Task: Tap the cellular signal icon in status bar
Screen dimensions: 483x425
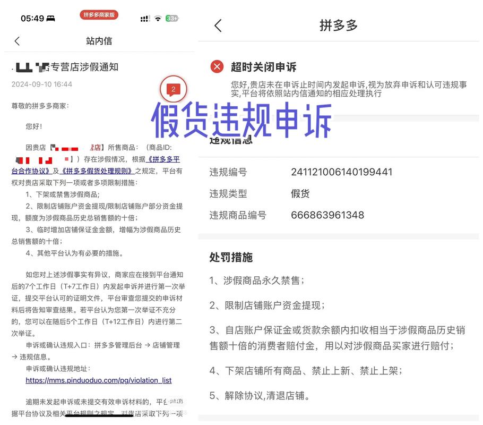Action: coord(145,19)
